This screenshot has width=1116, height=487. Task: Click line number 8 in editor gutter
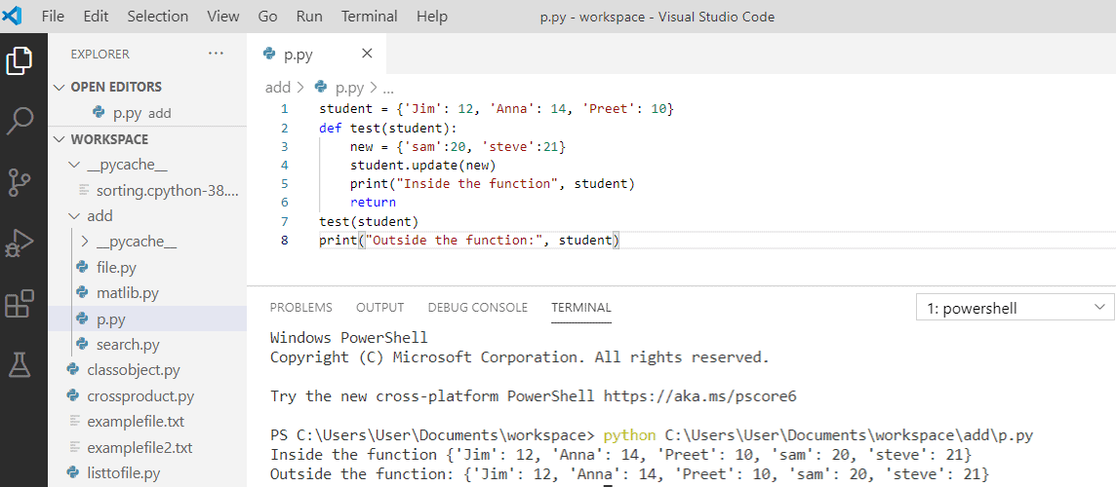coord(285,240)
